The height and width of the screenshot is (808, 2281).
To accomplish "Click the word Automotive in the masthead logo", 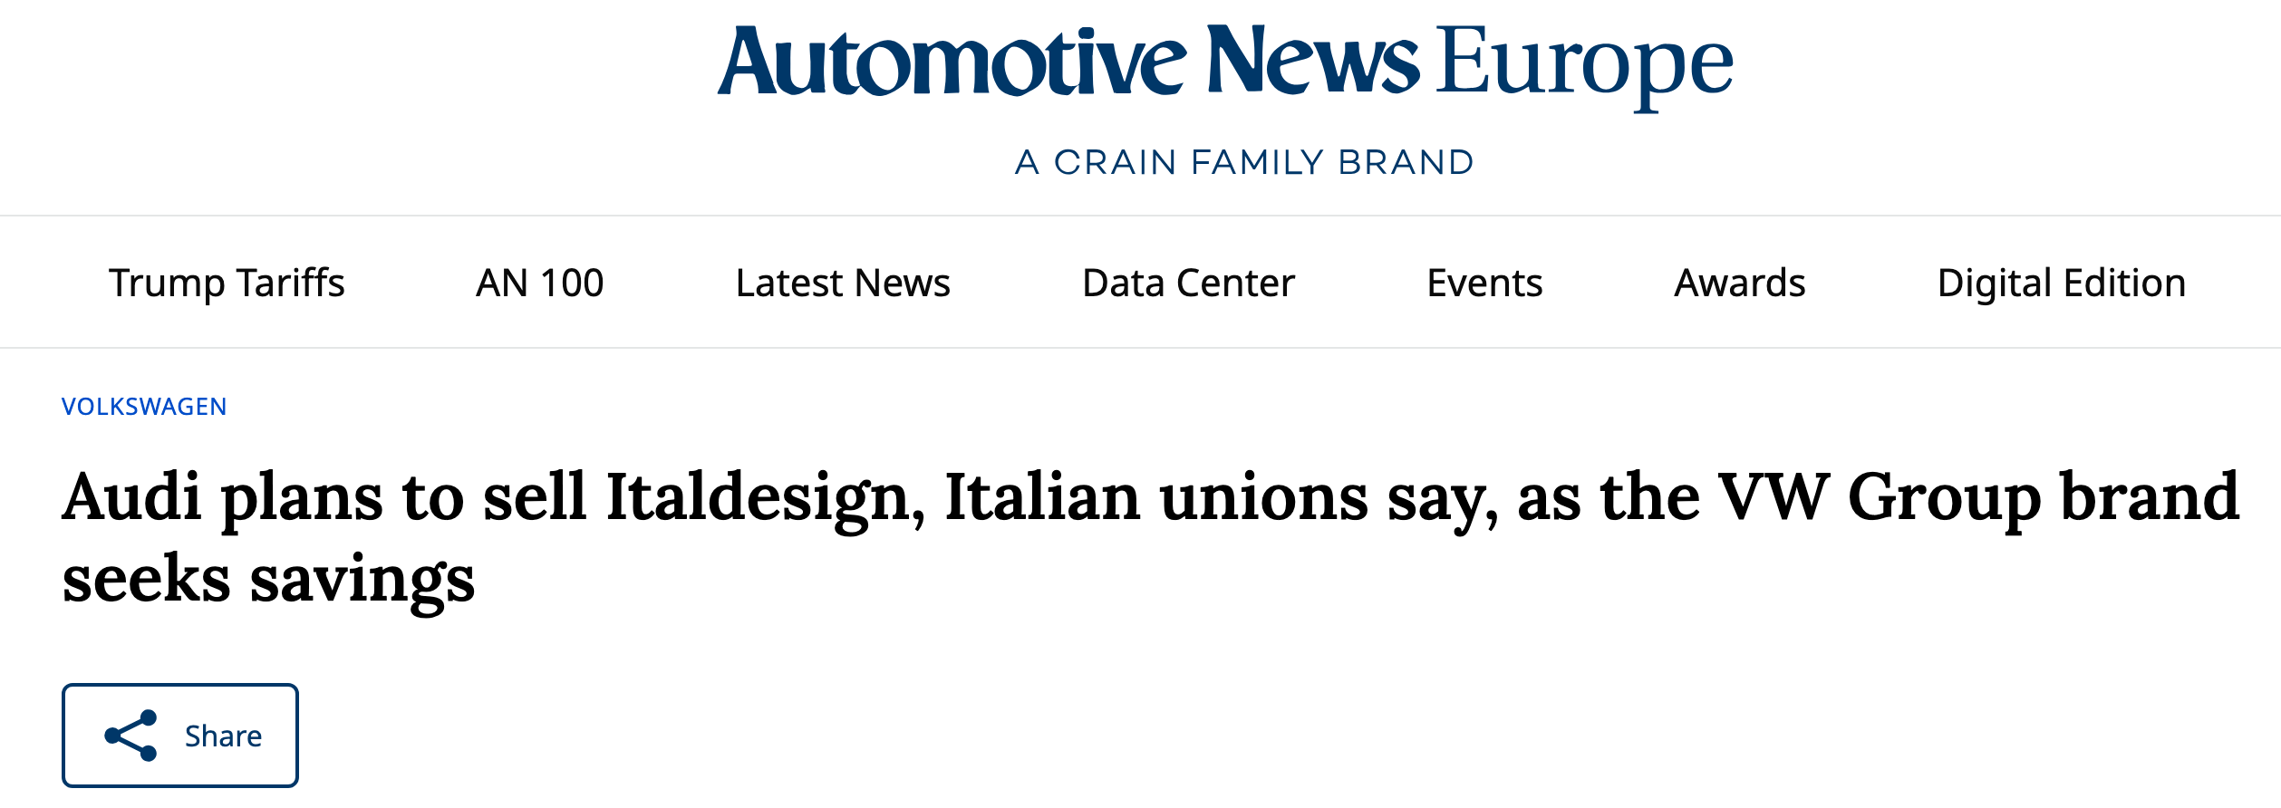I will pos(952,61).
